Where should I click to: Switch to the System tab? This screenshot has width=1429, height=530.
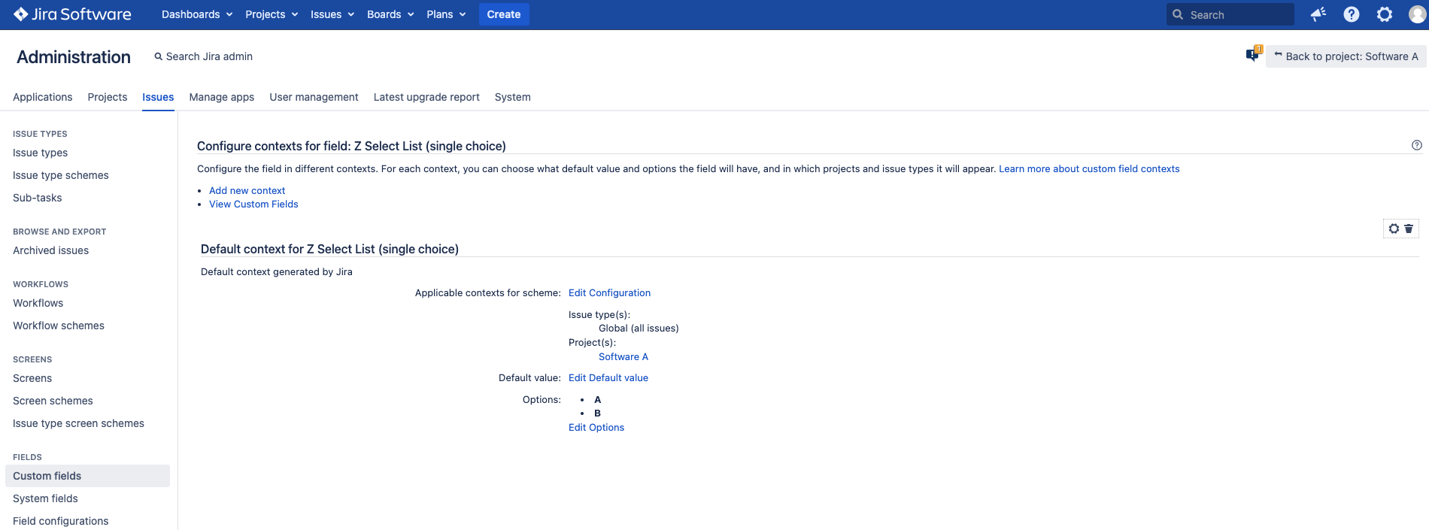point(513,97)
